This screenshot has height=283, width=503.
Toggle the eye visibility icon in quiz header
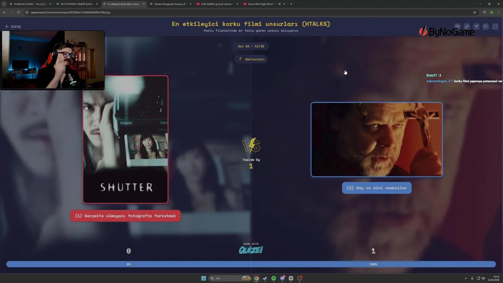tap(457, 27)
